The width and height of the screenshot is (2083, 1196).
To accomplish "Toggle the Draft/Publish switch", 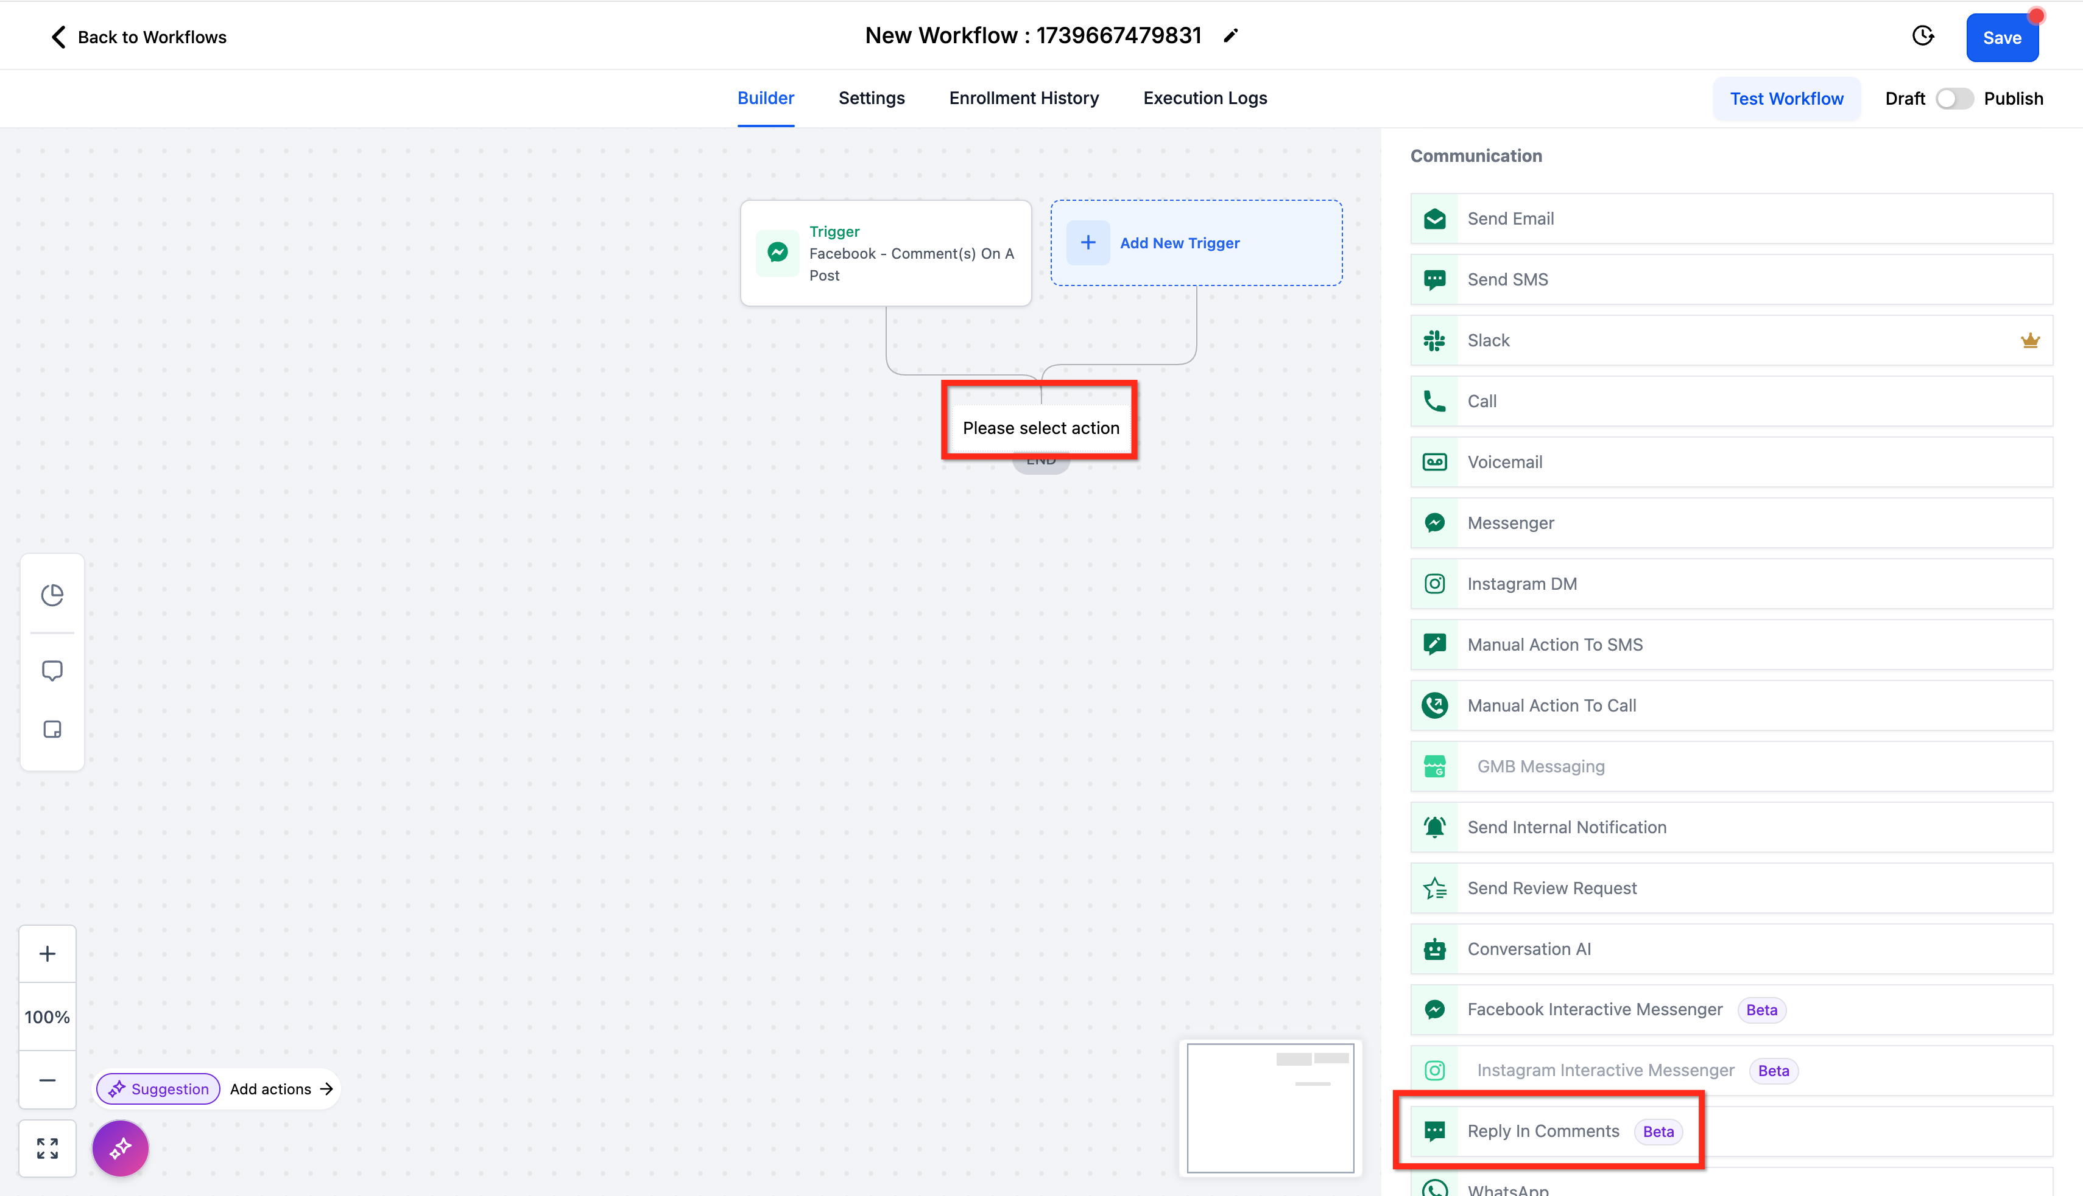I will tap(1953, 99).
